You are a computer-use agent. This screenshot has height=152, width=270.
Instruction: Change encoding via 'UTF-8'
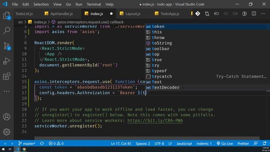[x=159, y=144]
